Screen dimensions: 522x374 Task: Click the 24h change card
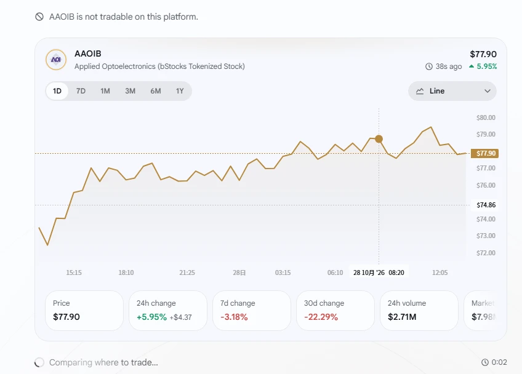pos(168,311)
